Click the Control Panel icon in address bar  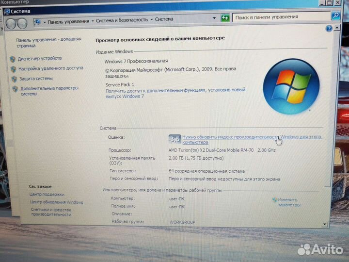coord(37,22)
